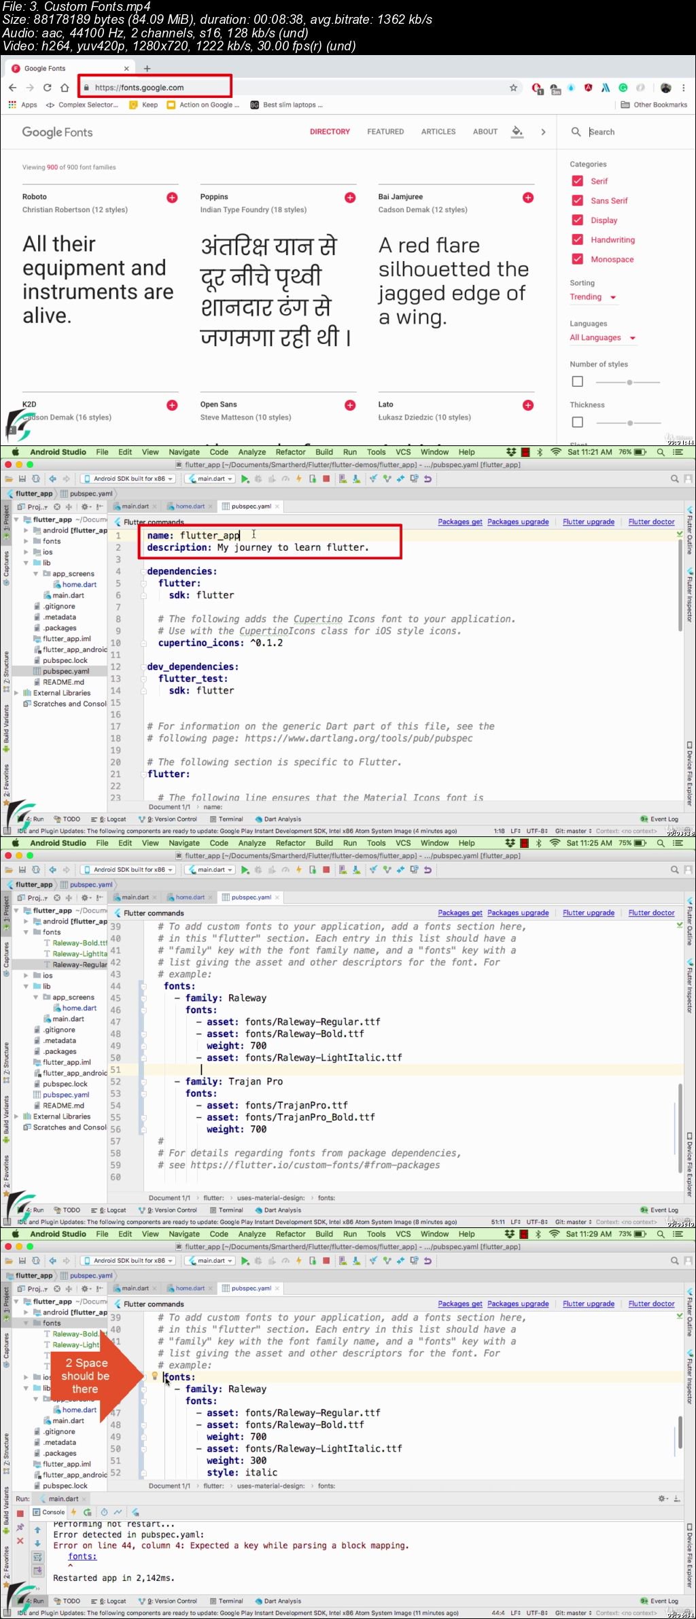Click Flutter upgrade in 11:29 AM editor
Image resolution: width=696 pixels, height=1619 pixels.
point(589,1304)
